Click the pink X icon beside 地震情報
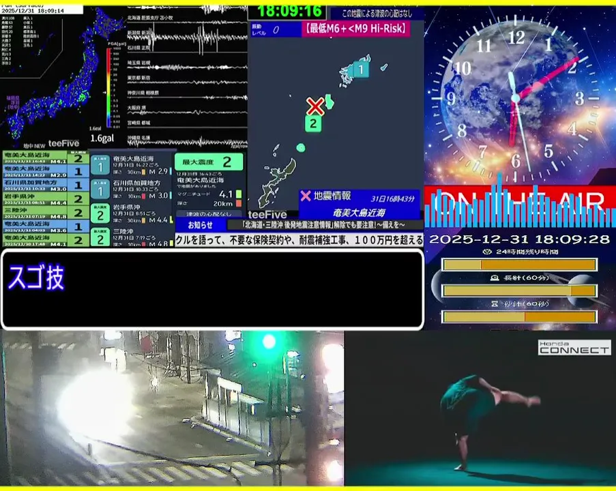616x491 pixels. coord(305,196)
